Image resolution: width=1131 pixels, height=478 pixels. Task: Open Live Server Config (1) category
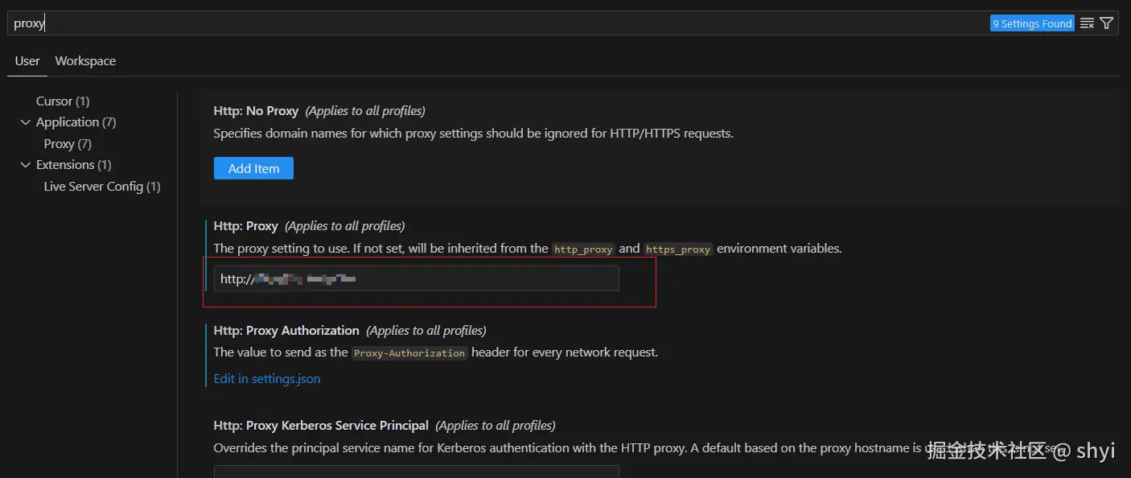click(102, 187)
